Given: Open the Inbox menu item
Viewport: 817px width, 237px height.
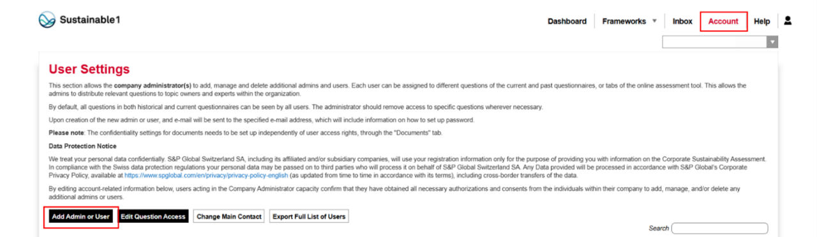Looking at the screenshot, I should (x=682, y=21).
